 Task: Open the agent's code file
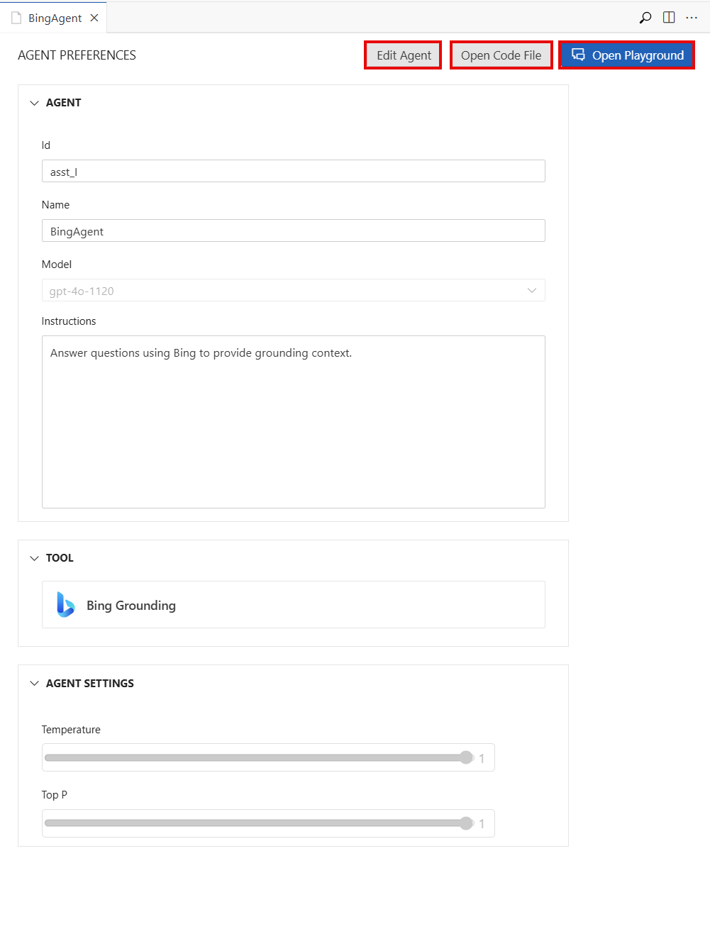(501, 55)
